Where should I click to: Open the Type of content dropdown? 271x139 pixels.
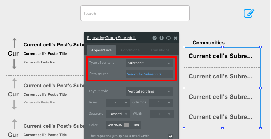[x=149, y=63]
